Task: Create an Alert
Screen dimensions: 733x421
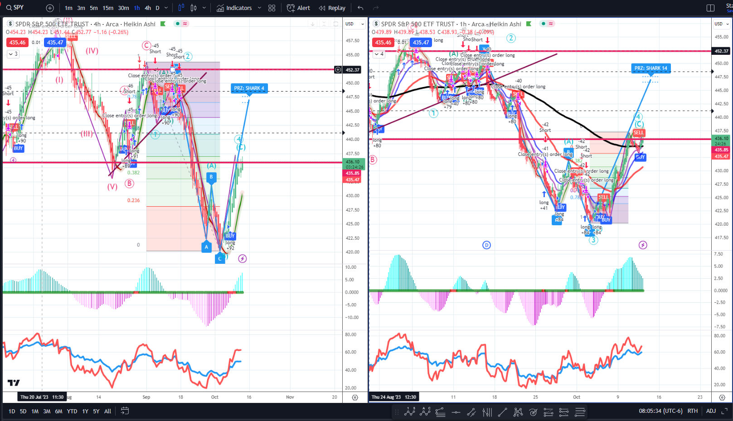Action: (298, 8)
